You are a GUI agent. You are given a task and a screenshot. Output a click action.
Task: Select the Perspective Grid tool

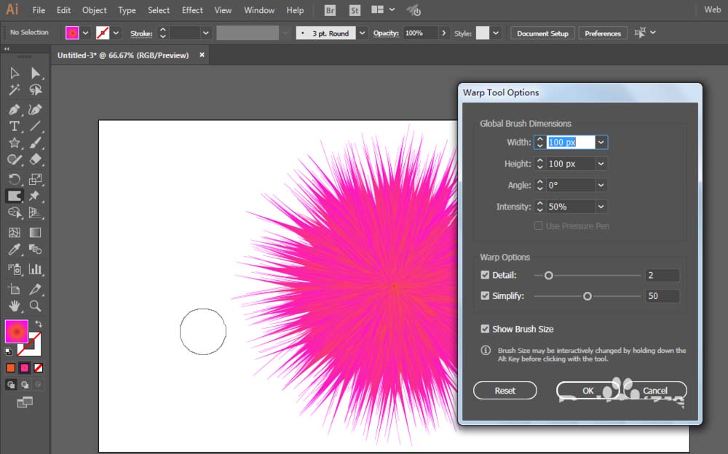pyautogui.click(x=35, y=212)
